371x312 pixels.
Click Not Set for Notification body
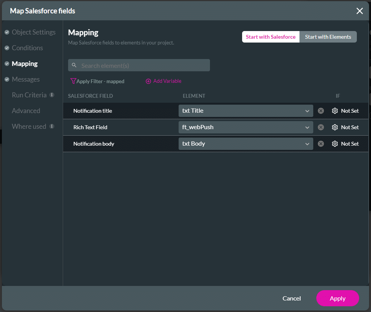tap(350, 143)
